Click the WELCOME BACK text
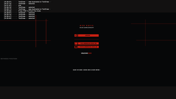Screen dimensions: 176x99 click(86, 53)
